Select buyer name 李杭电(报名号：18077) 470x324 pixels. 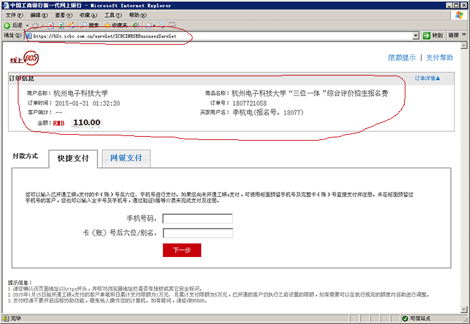click(268, 112)
